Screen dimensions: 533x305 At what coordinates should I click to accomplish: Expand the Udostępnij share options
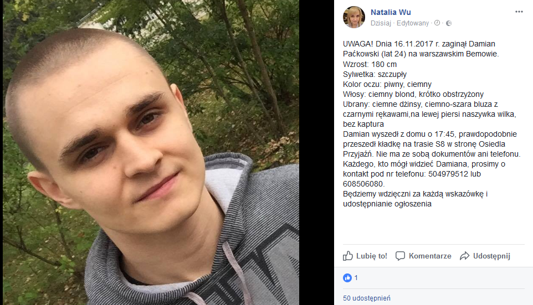point(491,256)
